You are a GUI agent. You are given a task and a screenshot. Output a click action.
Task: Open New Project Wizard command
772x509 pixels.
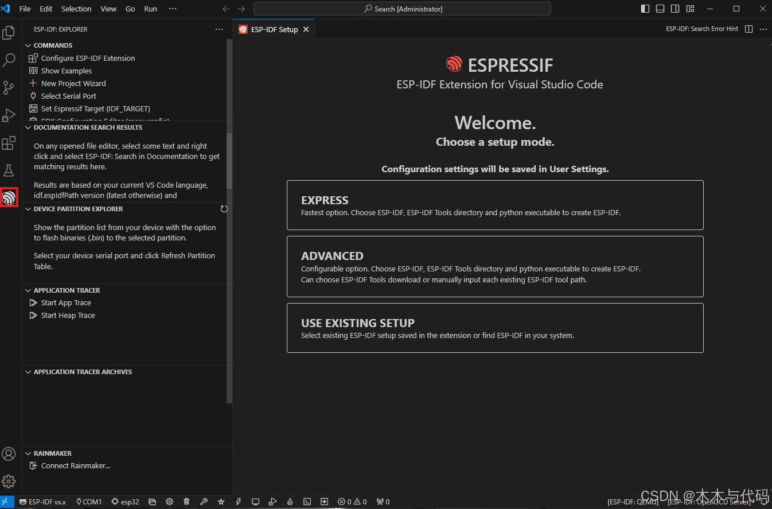point(73,83)
